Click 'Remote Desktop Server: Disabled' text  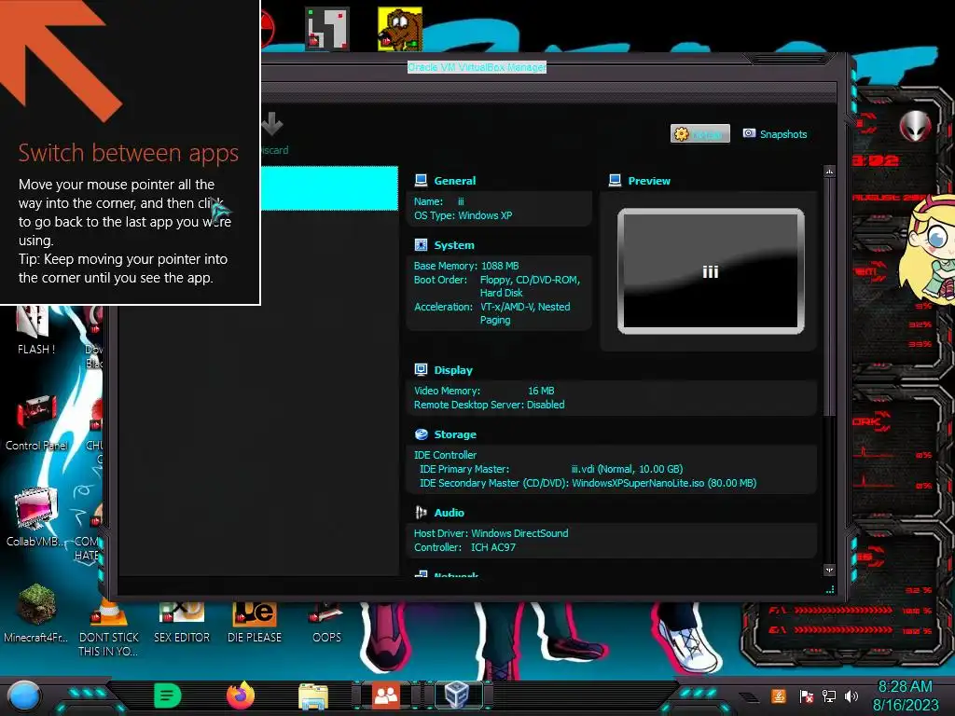click(x=489, y=405)
